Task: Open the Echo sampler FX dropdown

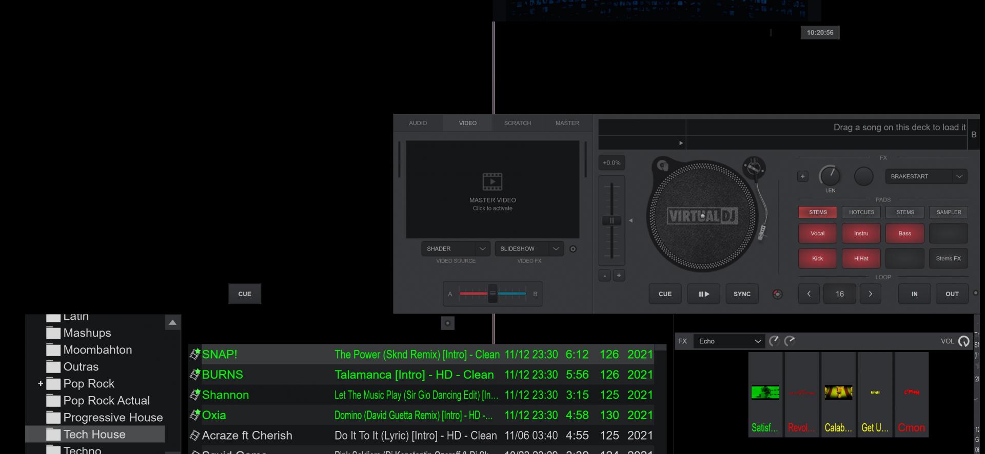Action: click(x=729, y=341)
